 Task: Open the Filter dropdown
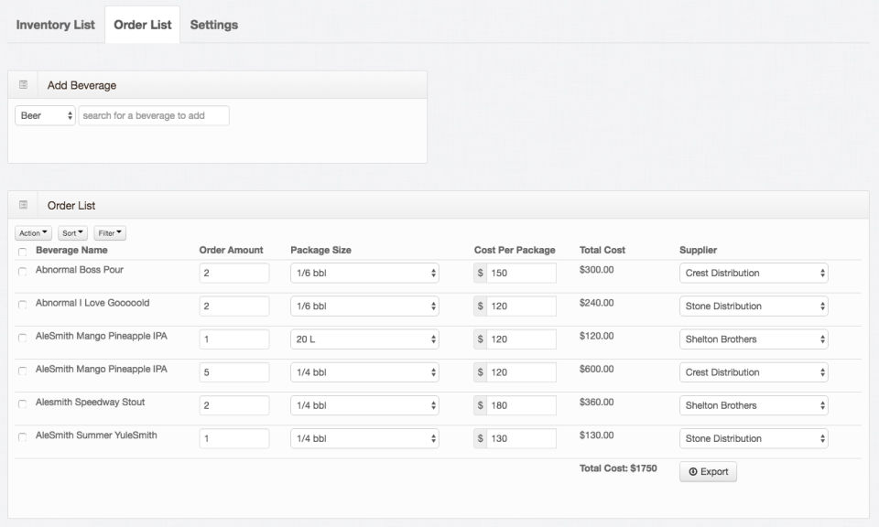click(x=110, y=233)
